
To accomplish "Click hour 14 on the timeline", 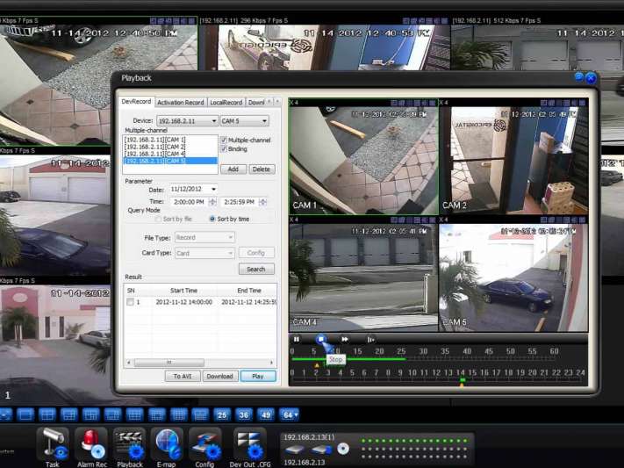I will click(x=460, y=372).
